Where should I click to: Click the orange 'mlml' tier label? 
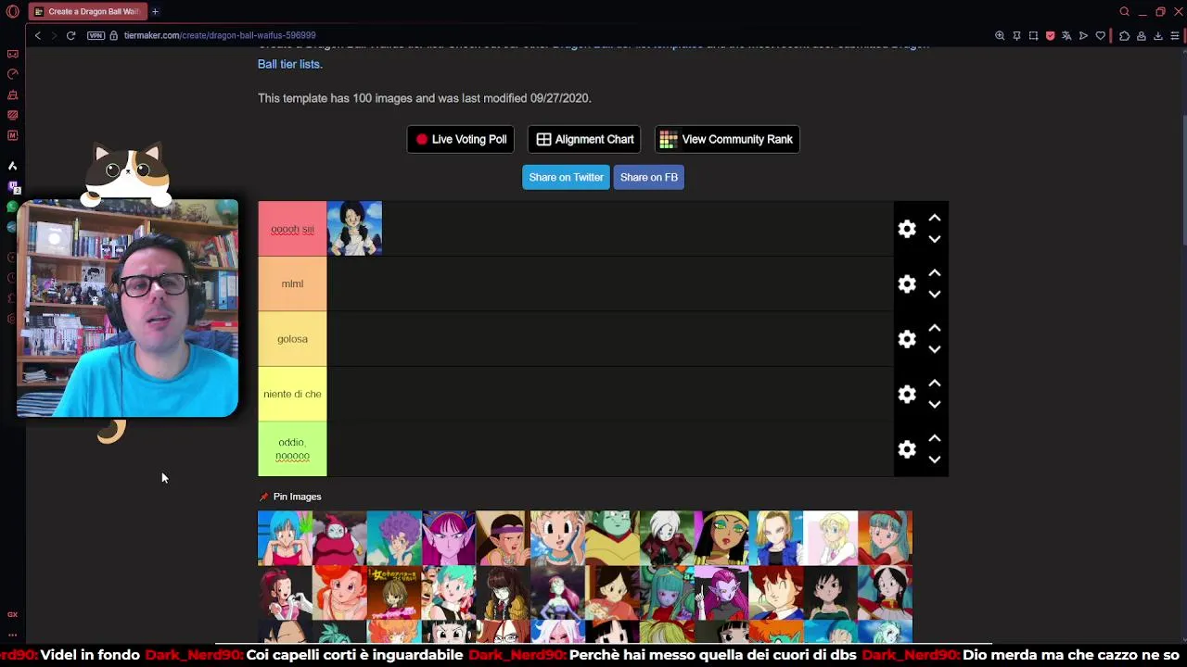click(292, 283)
